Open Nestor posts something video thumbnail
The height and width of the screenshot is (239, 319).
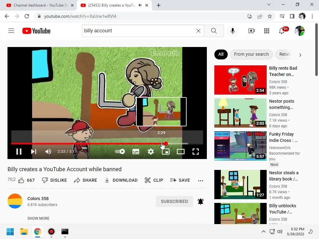coord(240,113)
